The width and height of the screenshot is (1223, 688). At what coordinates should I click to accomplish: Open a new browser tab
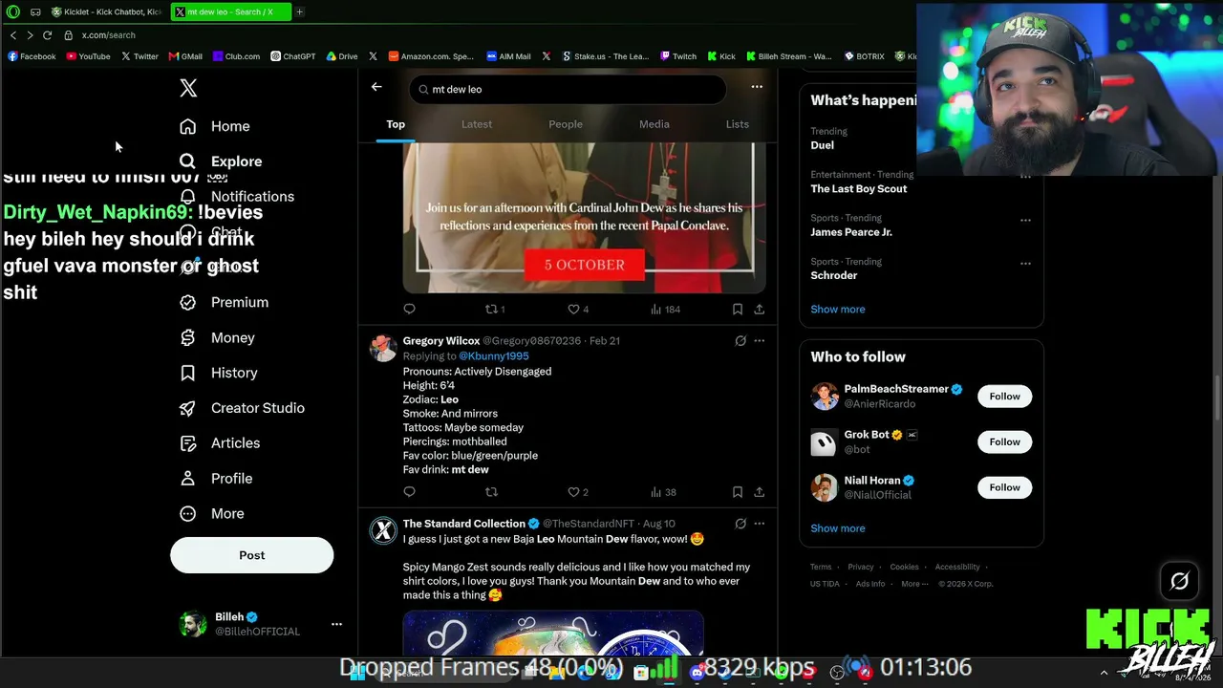click(299, 12)
